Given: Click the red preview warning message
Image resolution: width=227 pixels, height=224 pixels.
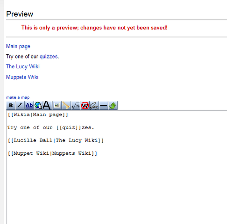Looking at the screenshot, I should 94,28.
